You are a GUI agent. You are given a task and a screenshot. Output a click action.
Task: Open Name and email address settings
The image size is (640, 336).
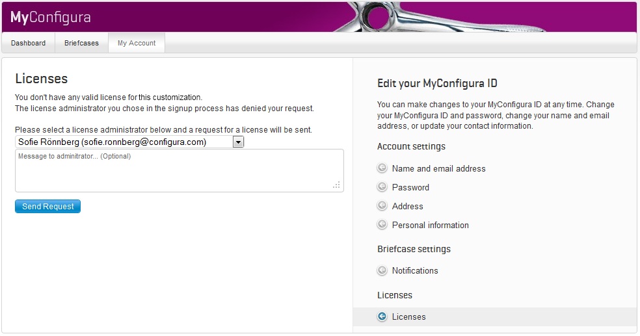(439, 168)
